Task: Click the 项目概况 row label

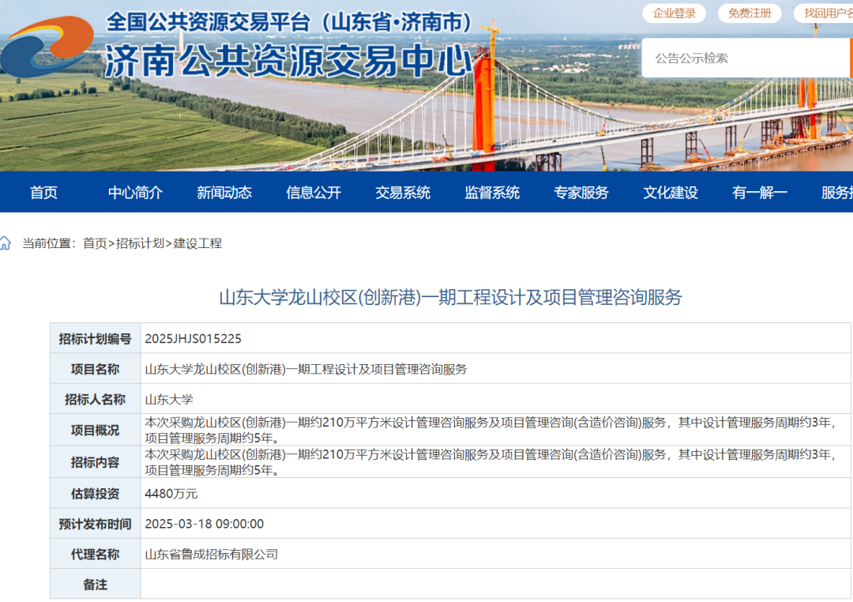Action: [96, 430]
